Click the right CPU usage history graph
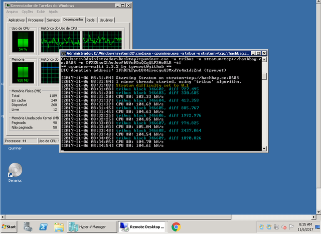 tap(102, 41)
